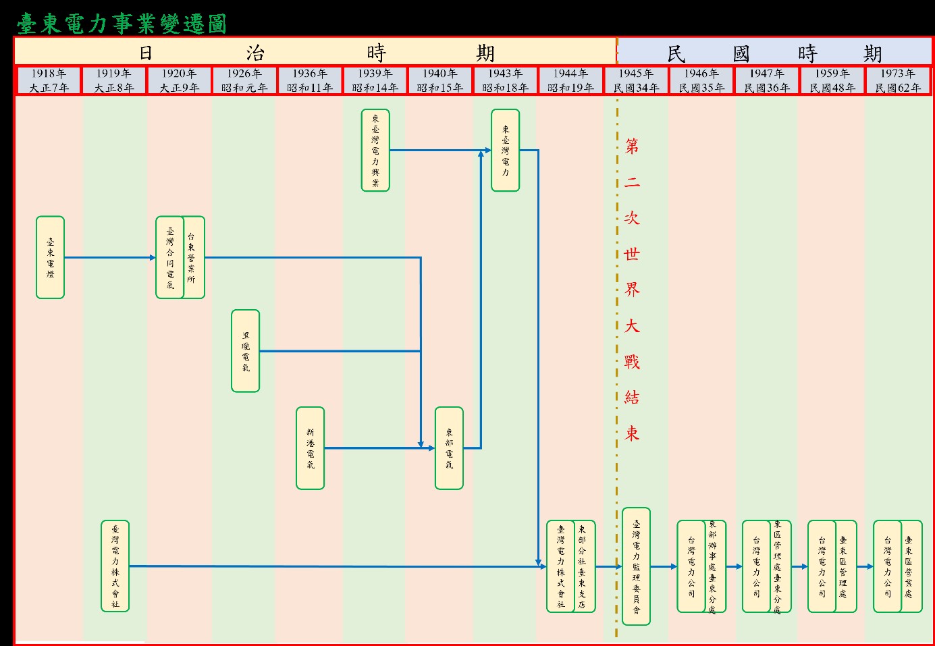Image resolution: width=935 pixels, height=646 pixels.
Task: Click 台灣電力公司 box beside 臺東區管理處
Action: tap(822, 566)
